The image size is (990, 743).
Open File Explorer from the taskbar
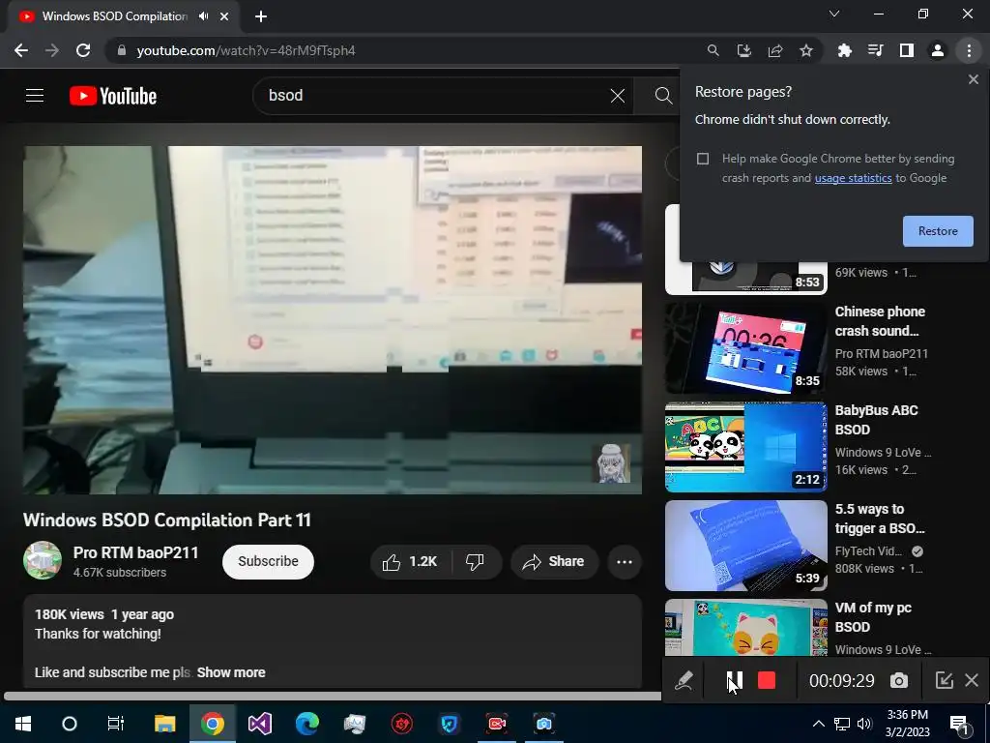164,724
